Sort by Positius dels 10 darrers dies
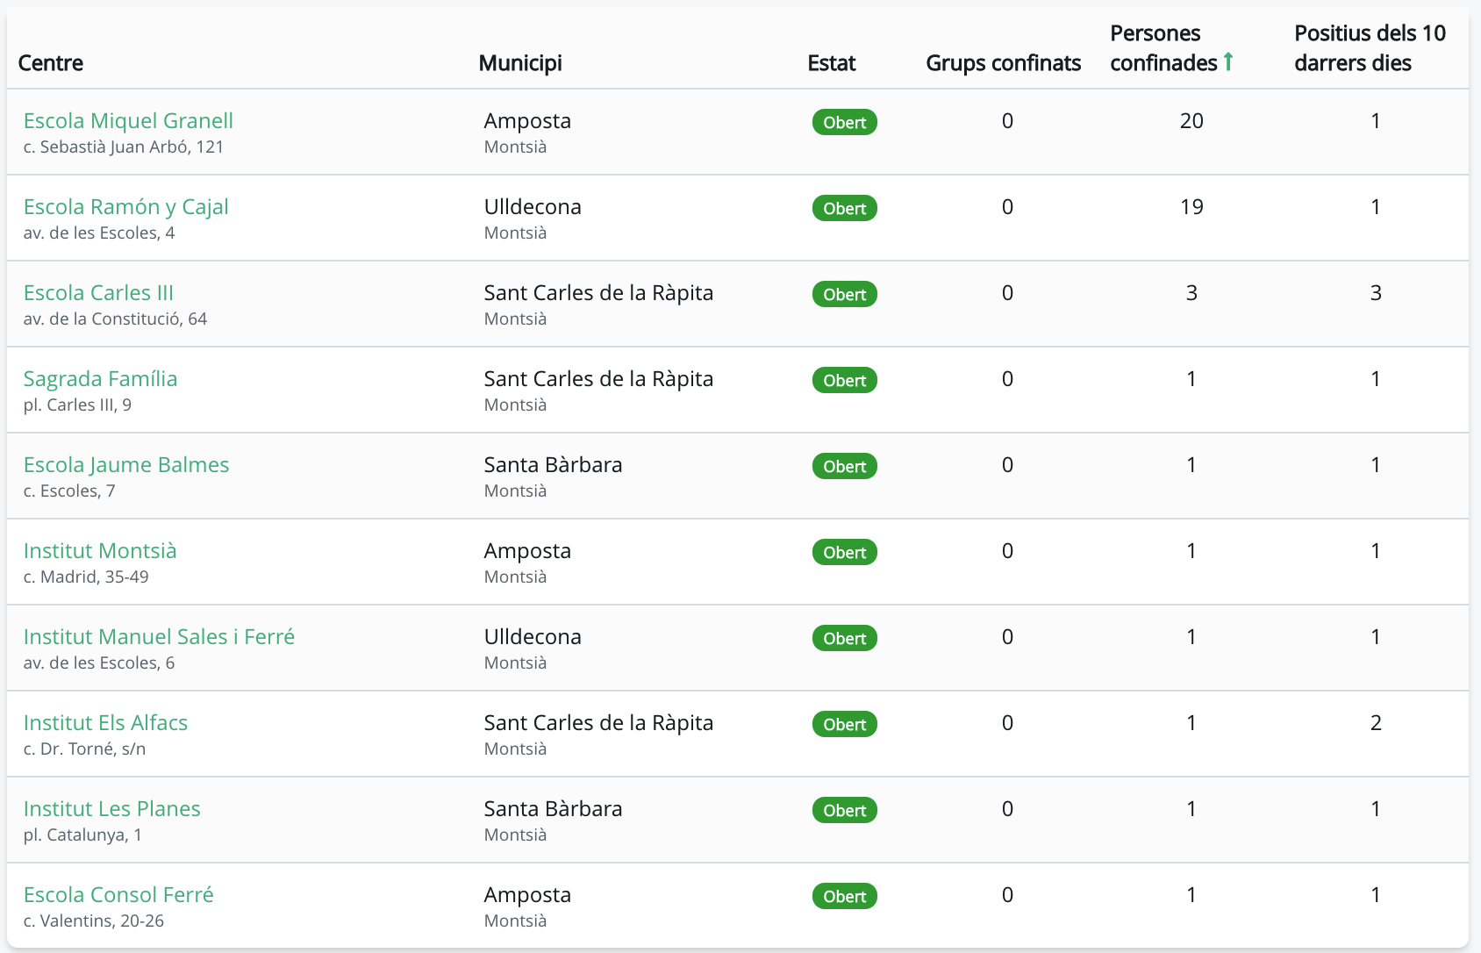The width and height of the screenshot is (1481, 953). pos(1370,48)
